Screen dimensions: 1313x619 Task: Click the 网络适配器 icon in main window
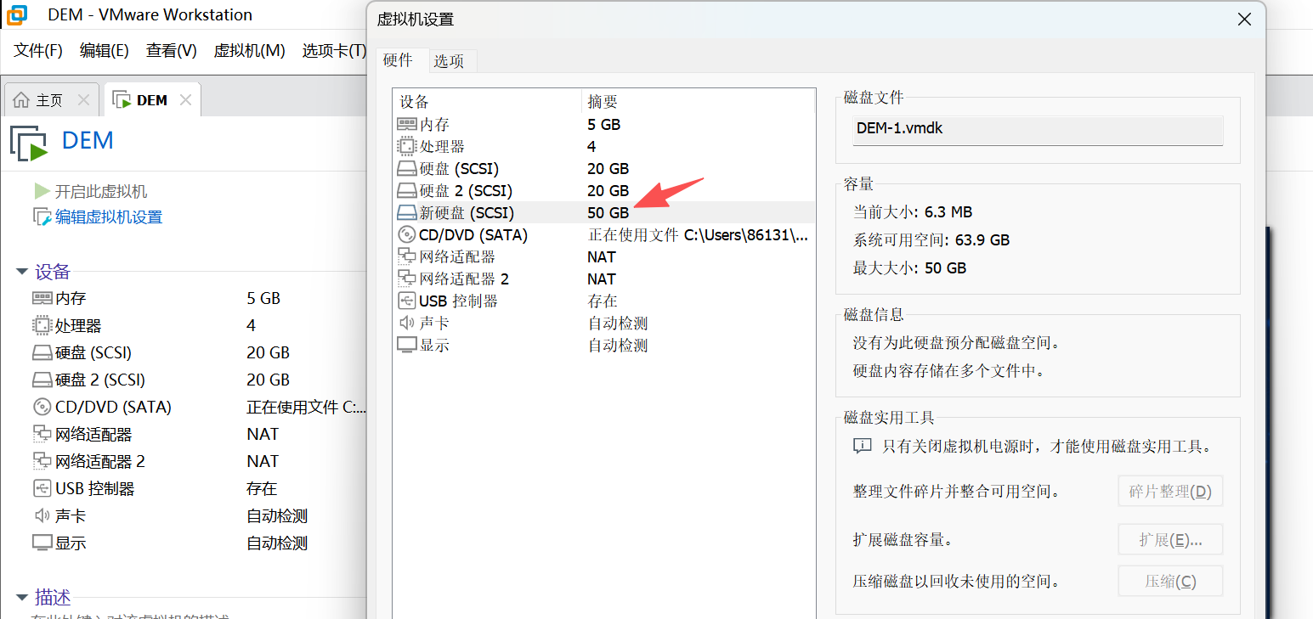click(42, 434)
